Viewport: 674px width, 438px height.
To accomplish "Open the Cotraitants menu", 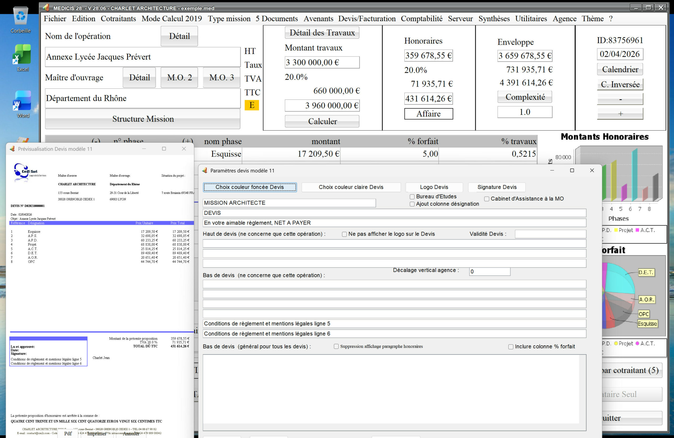I will 118,19.
